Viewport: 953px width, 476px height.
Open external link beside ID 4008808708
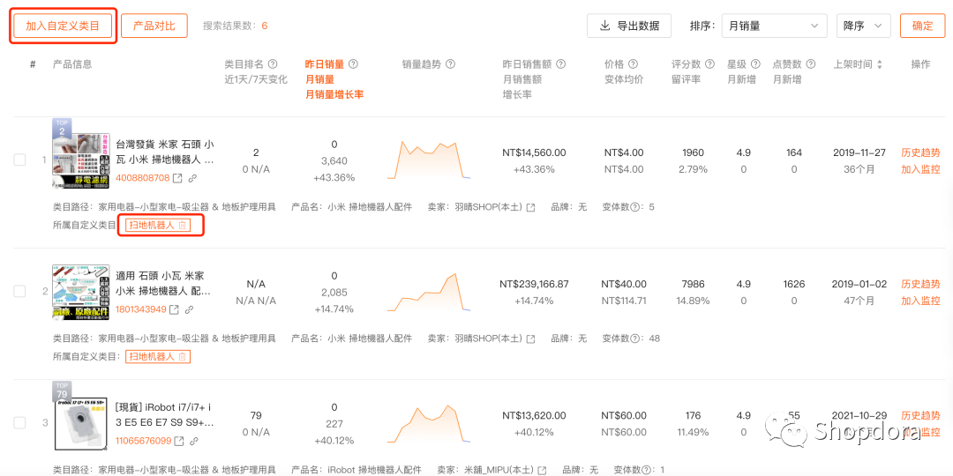click(x=177, y=178)
